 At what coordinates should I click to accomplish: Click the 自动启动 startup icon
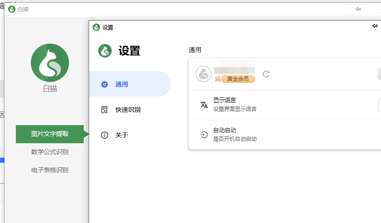coord(204,135)
